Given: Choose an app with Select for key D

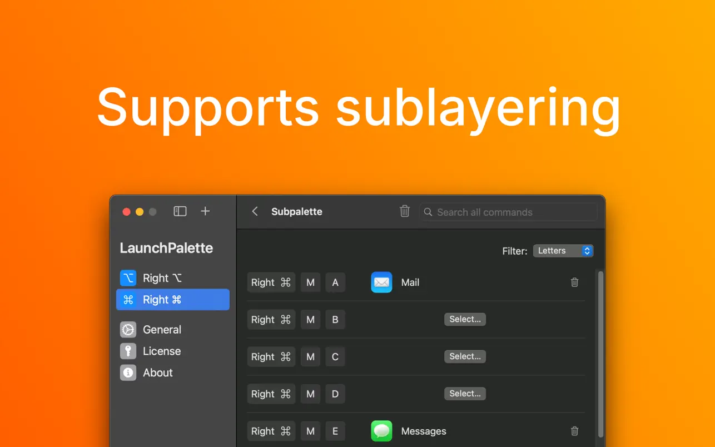Looking at the screenshot, I should pos(465,394).
